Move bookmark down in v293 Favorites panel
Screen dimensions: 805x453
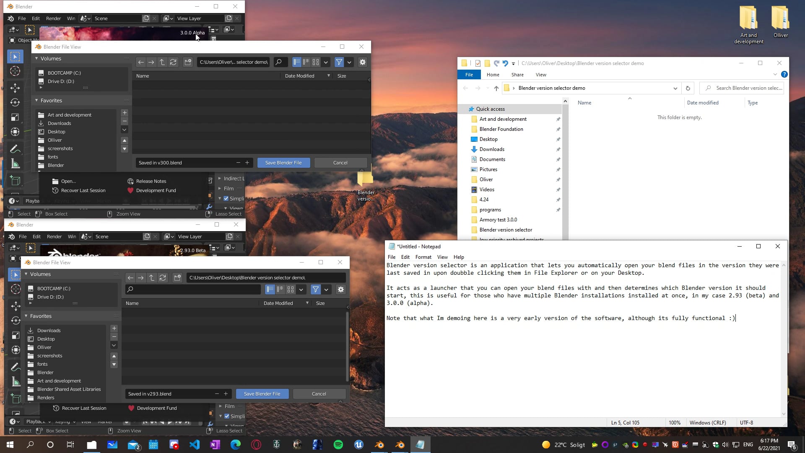tap(114, 364)
